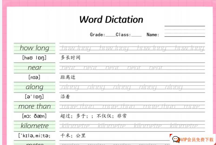Select the green 'kilometre' word cell
This screenshot has width=216, height=145.
(34, 126)
